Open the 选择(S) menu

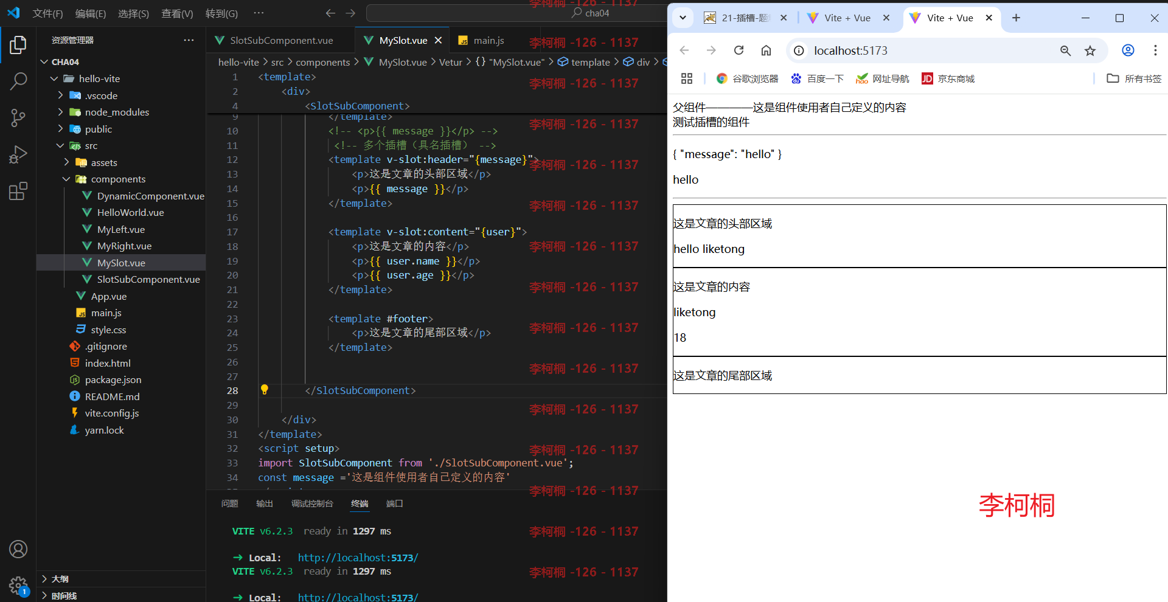pyautogui.click(x=133, y=13)
